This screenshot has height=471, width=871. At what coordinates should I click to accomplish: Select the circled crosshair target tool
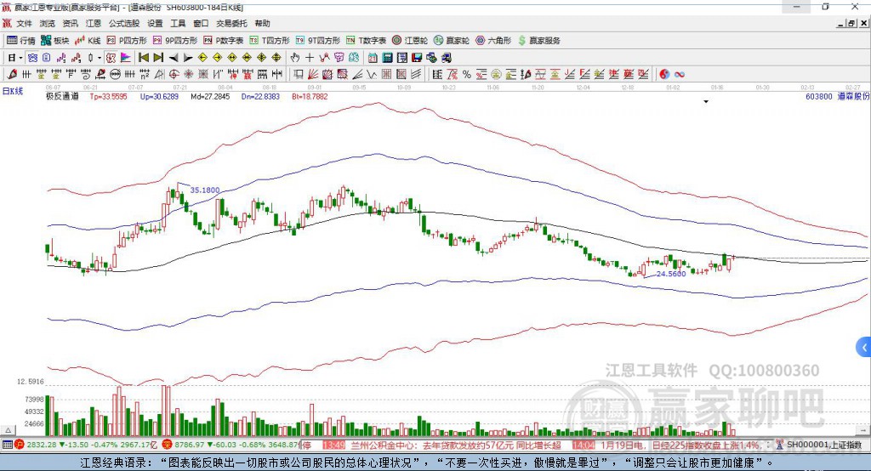(174, 74)
